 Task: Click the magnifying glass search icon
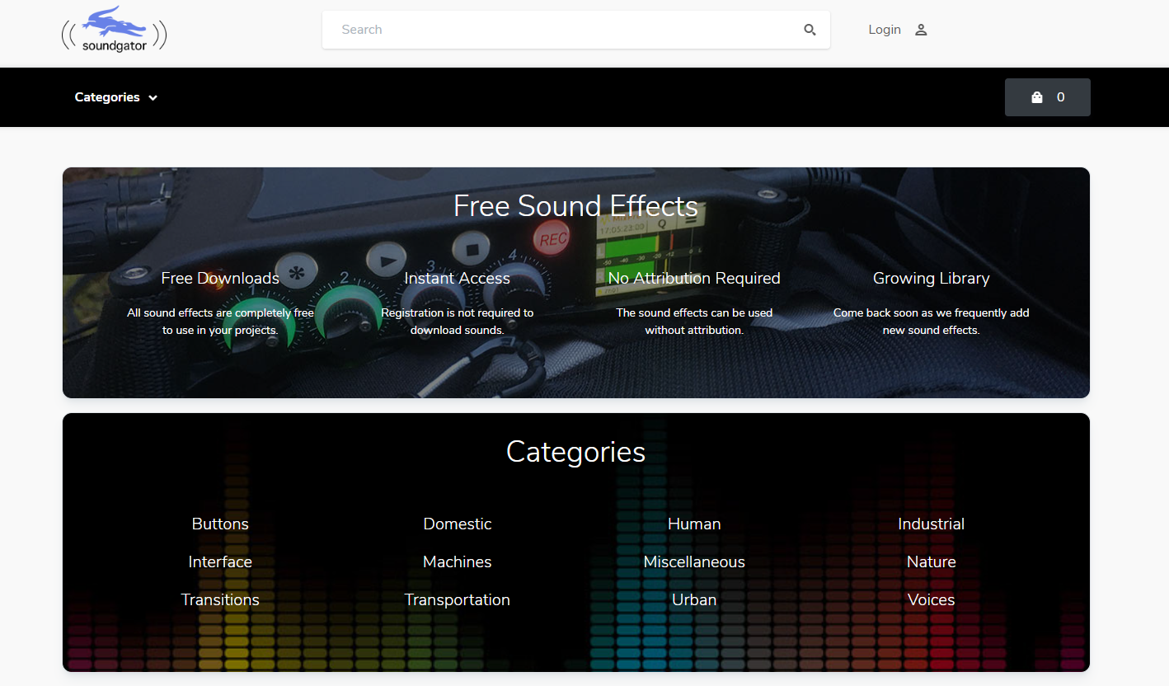tap(810, 29)
